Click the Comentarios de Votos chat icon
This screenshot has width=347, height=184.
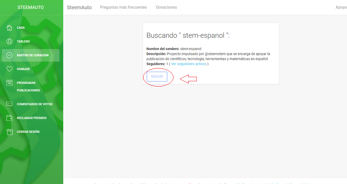point(9,104)
